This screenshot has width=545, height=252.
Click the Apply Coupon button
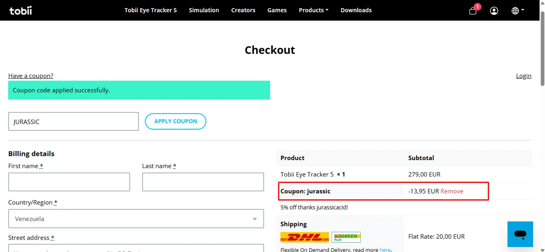pyautogui.click(x=175, y=121)
